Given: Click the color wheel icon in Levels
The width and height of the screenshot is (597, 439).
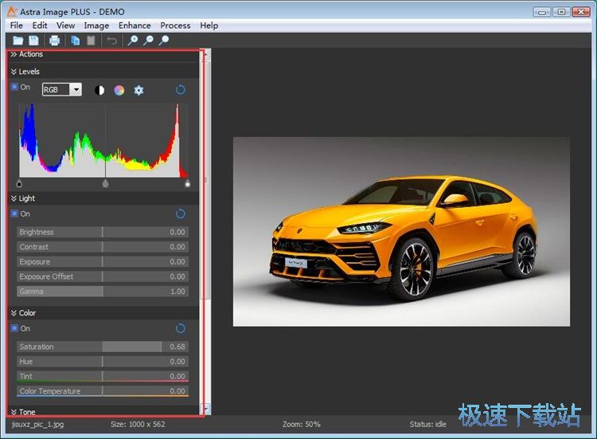Looking at the screenshot, I should [x=119, y=90].
